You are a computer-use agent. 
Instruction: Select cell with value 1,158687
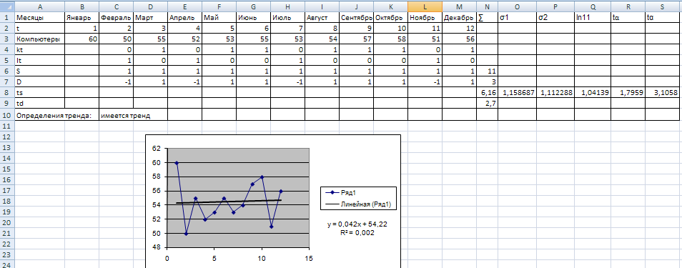point(517,92)
